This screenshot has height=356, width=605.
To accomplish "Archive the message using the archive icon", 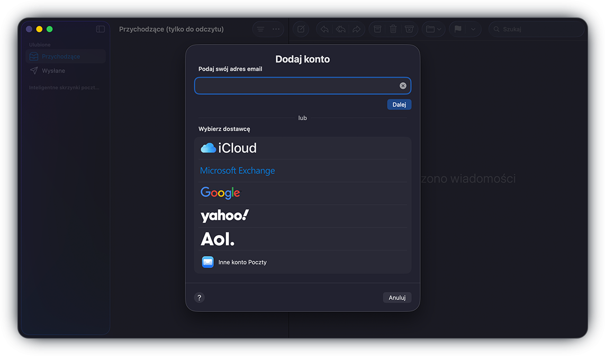I will [377, 29].
